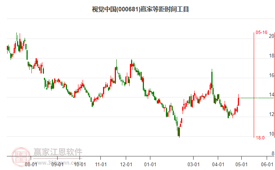Click the price axis label 8
275x170 pixels.
click(273, 153)
